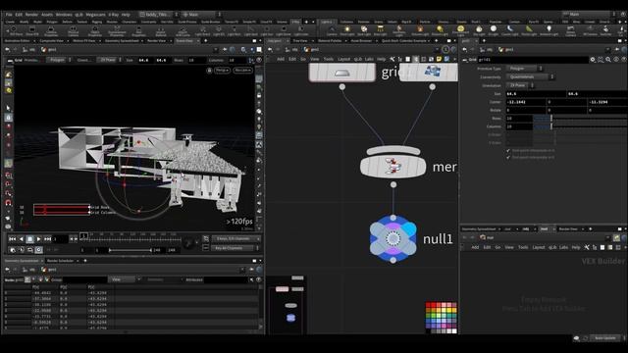
Task: Select the Sky Light shelf tool
Action: click(x=479, y=30)
